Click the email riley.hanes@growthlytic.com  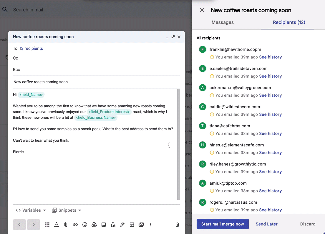(x=238, y=164)
